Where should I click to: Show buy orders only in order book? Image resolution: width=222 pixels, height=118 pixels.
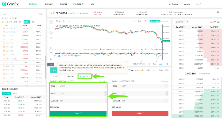(x=215, y=22)
